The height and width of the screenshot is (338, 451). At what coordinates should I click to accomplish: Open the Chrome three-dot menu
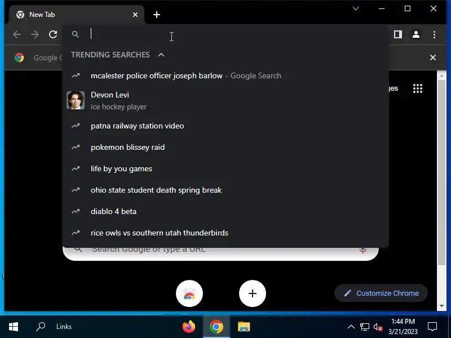[x=434, y=34]
